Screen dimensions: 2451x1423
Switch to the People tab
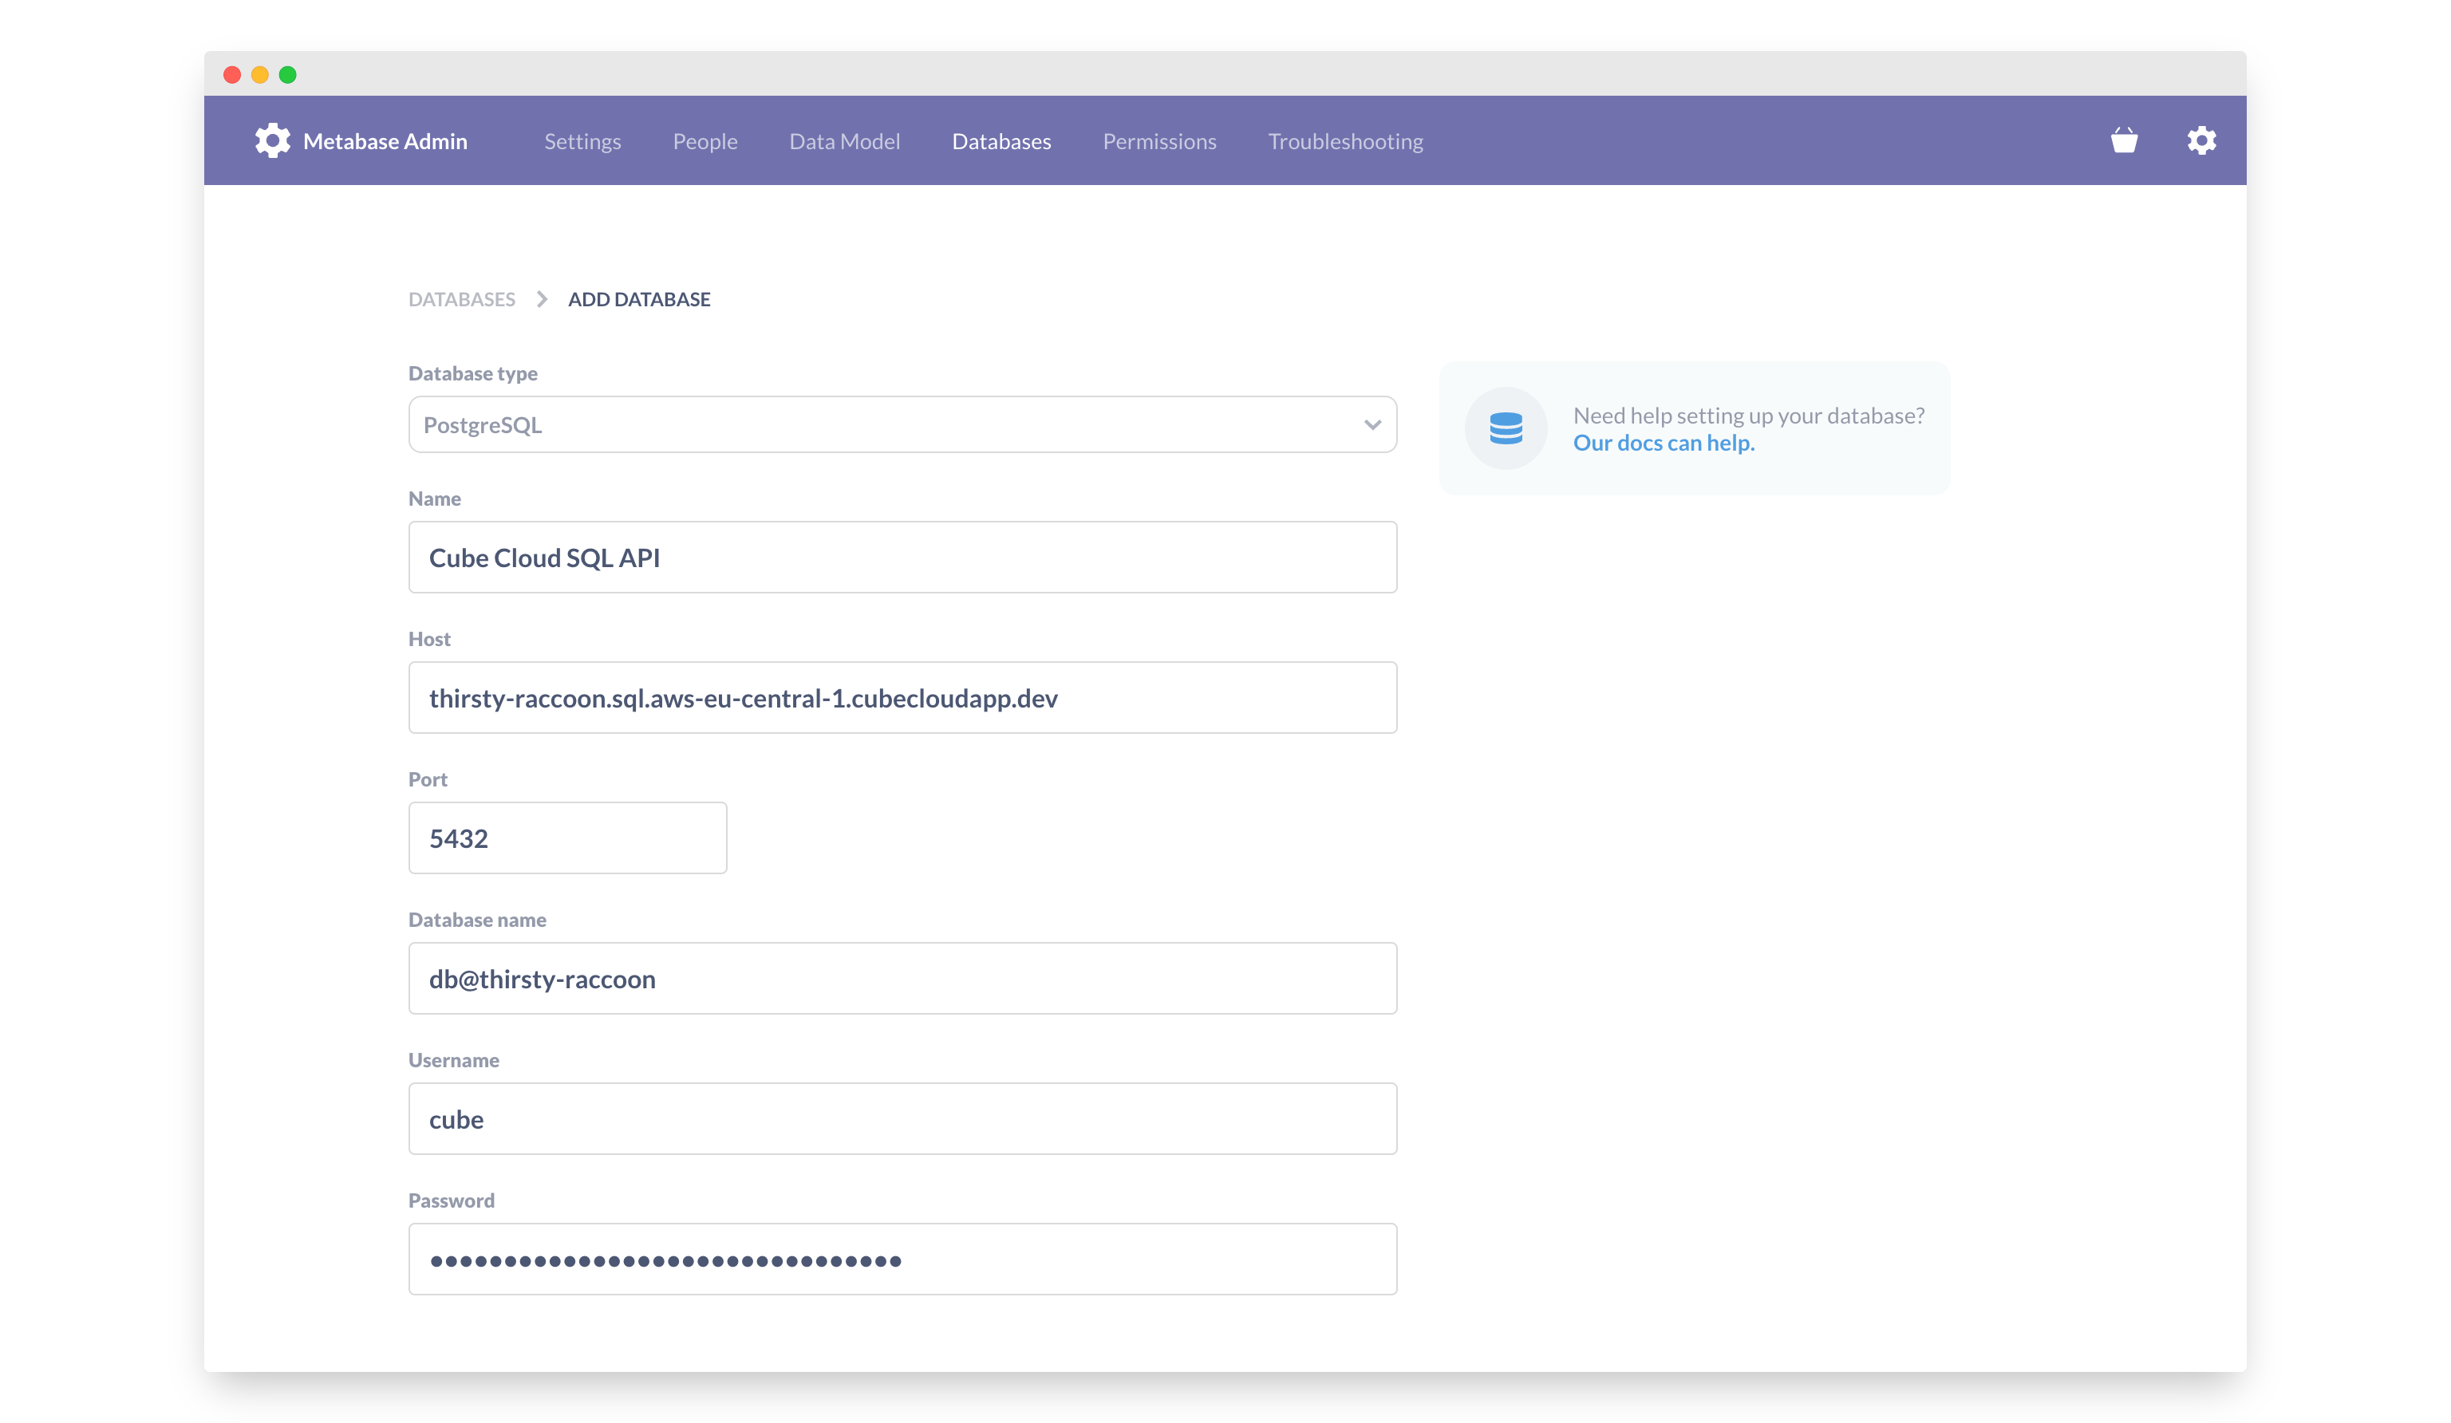705,142
